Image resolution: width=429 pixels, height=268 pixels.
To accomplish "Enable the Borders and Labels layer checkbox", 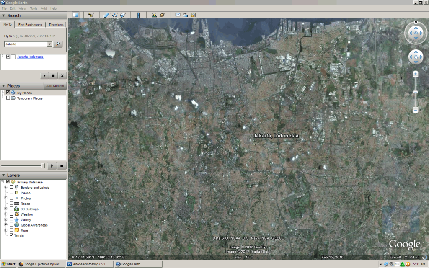I will click(11, 187).
